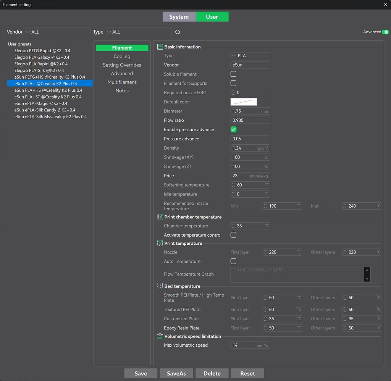
Task: Click stepper arrows on Softening temperature field
Action: (x=233, y=185)
